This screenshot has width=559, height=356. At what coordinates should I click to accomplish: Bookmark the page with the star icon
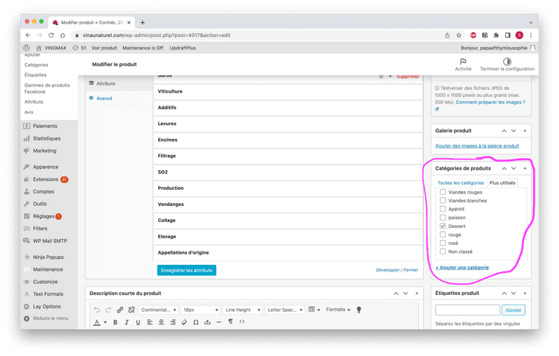coord(459,35)
